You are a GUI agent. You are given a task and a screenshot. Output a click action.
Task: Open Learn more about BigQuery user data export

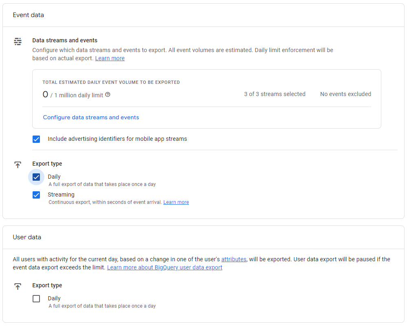[x=165, y=267]
